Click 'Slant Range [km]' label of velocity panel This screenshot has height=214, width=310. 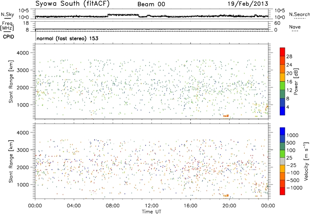(x=11, y=161)
